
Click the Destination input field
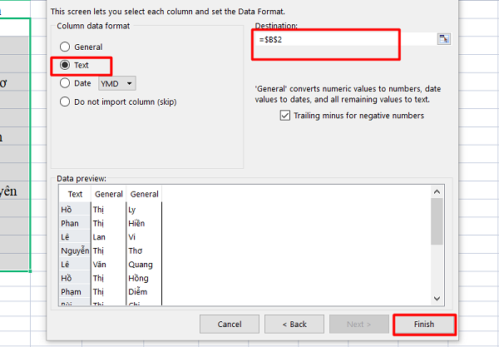(x=345, y=39)
